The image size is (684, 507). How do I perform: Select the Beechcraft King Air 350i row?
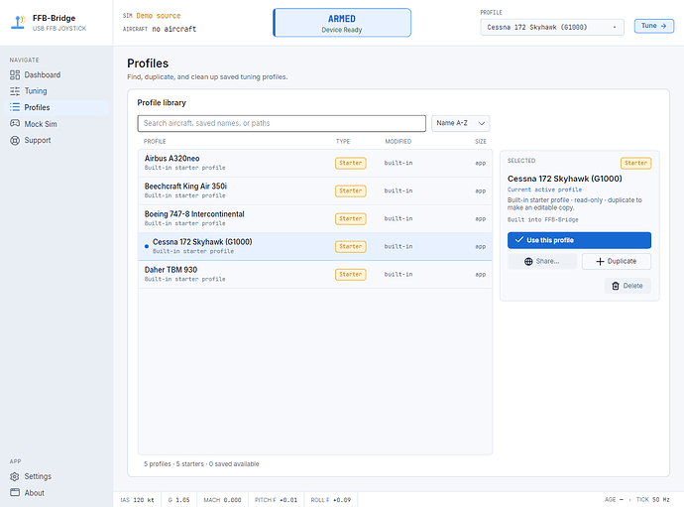point(315,190)
